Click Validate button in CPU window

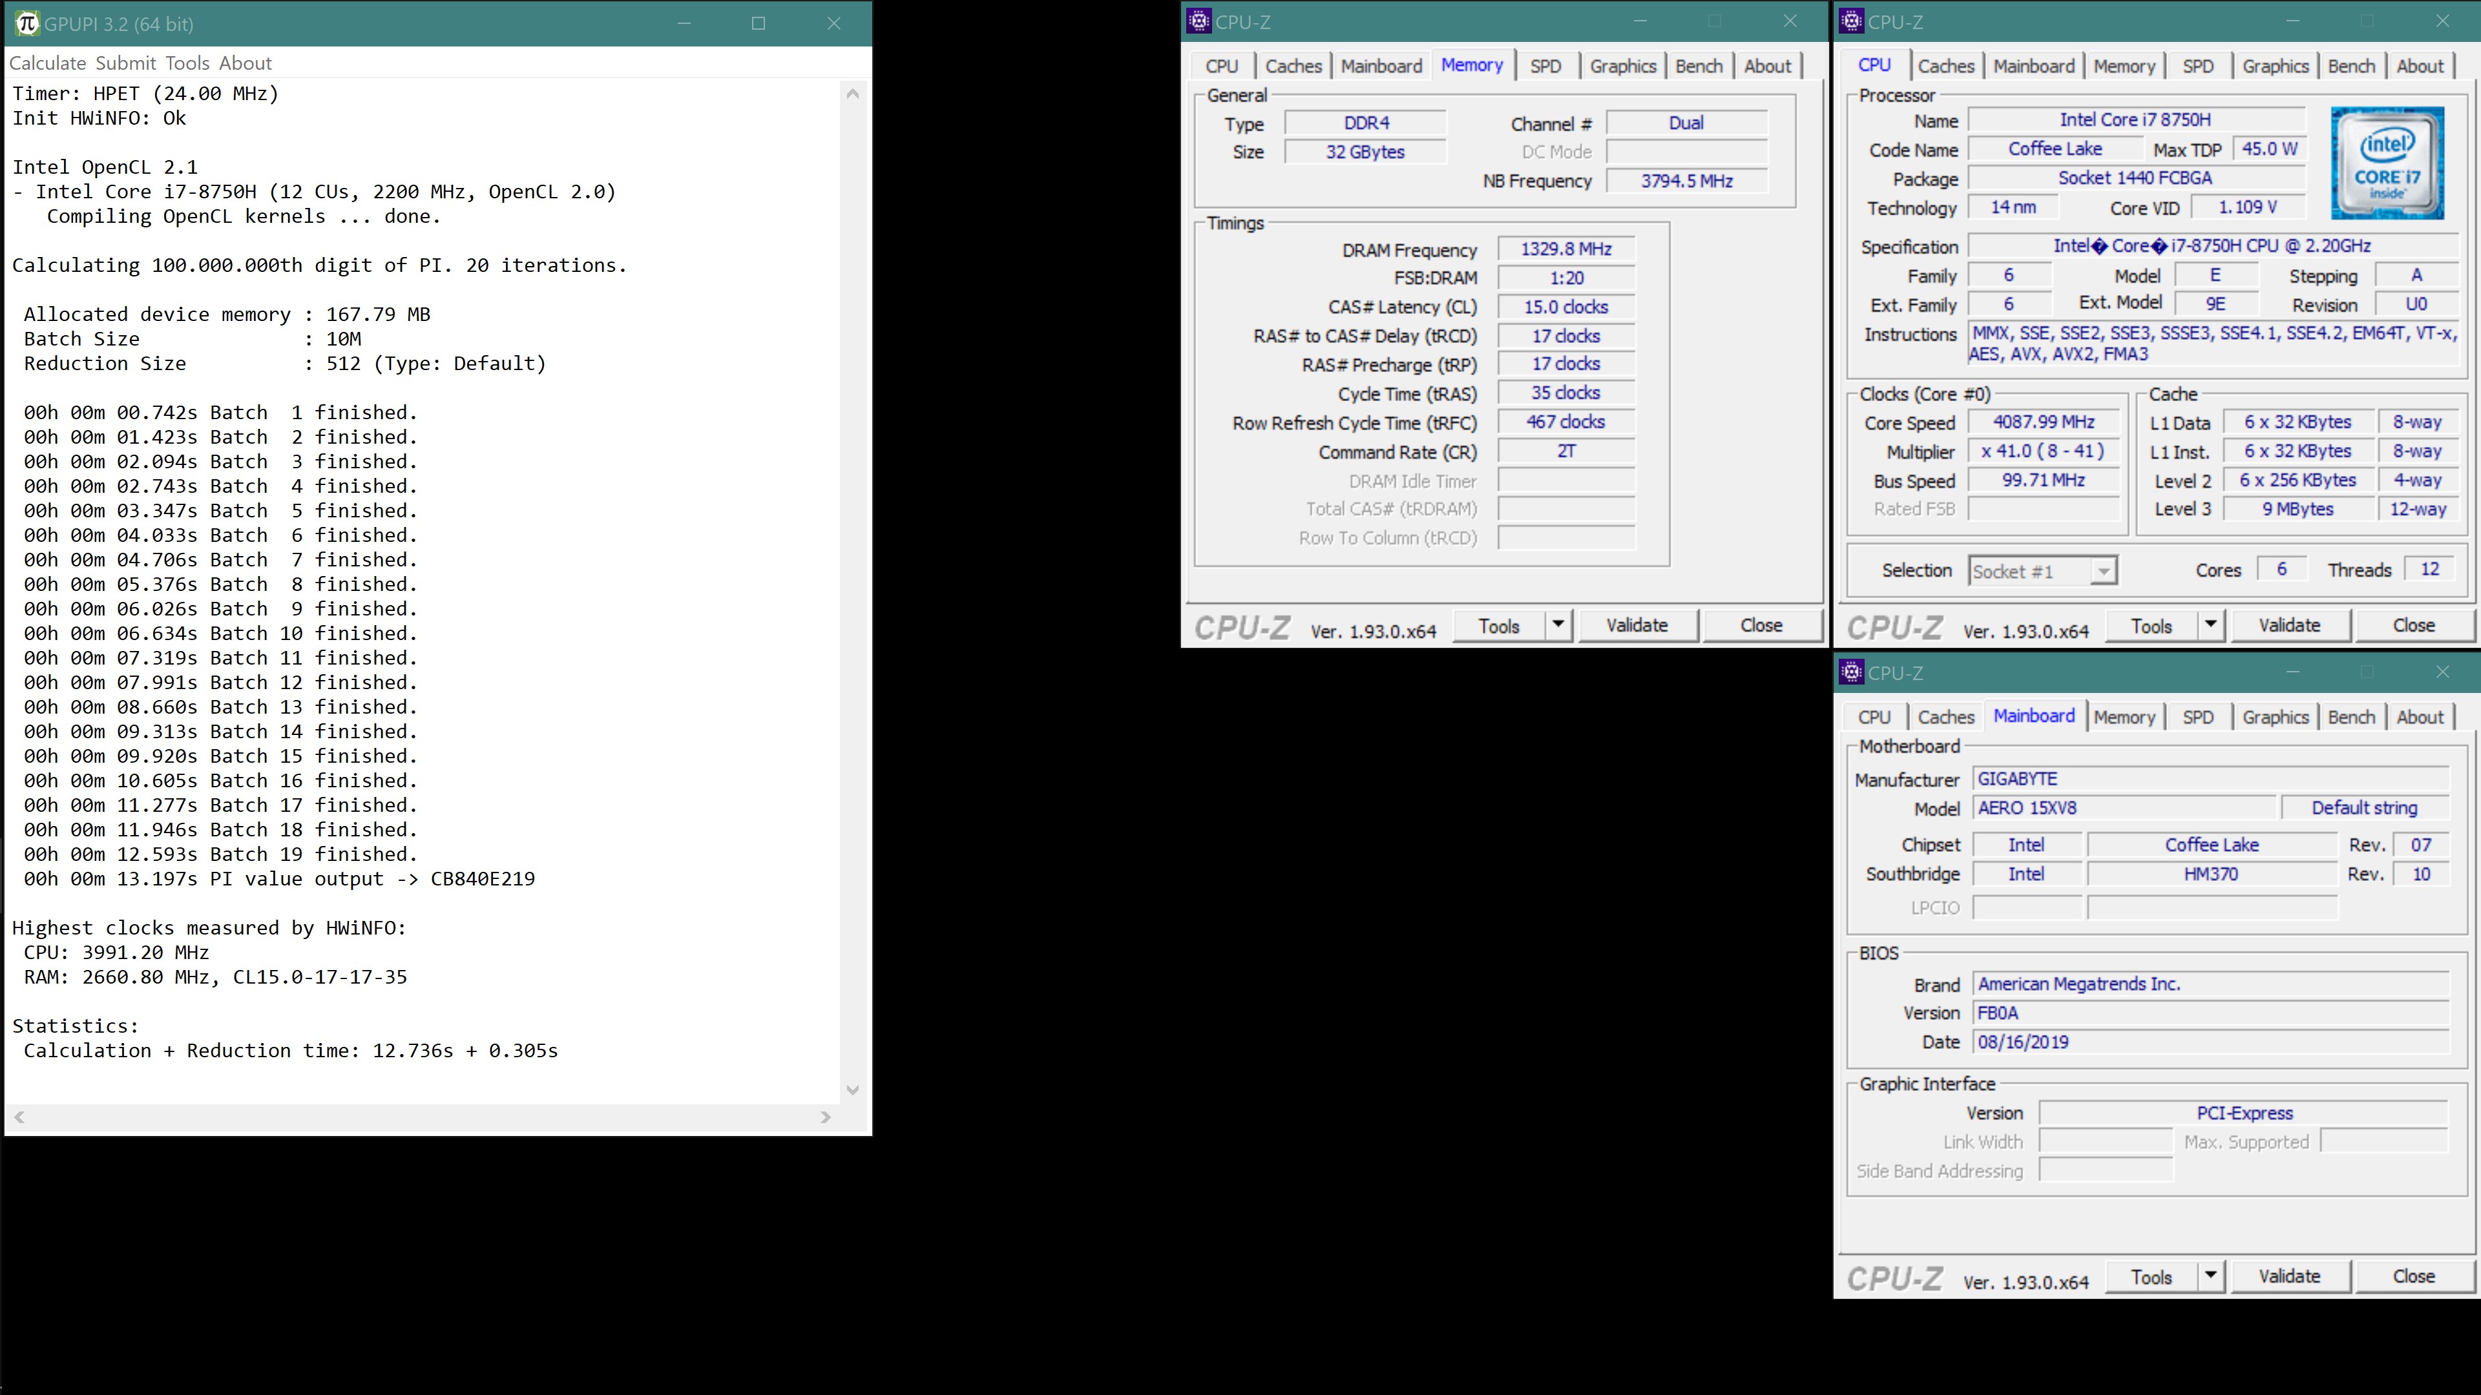2289,625
